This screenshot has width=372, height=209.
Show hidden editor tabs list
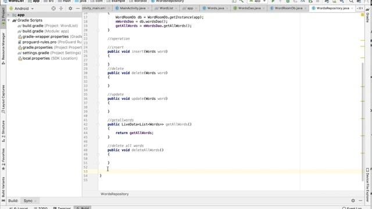[x=360, y=8]
